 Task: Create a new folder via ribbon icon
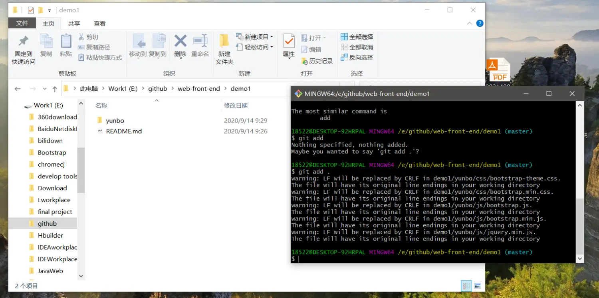click(x=224, y=41)
